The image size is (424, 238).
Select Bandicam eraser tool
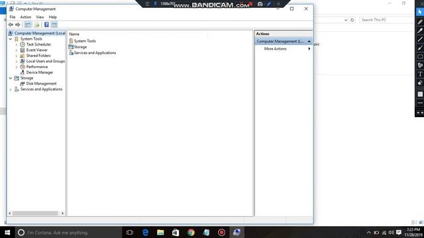420,83
